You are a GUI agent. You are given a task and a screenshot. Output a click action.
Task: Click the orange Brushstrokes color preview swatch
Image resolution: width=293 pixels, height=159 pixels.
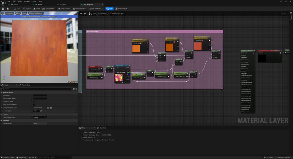point(136,49)
